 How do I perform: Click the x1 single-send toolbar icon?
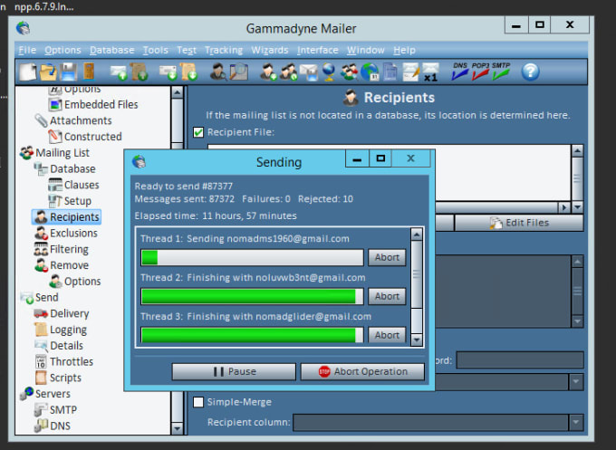click(432, 72)
